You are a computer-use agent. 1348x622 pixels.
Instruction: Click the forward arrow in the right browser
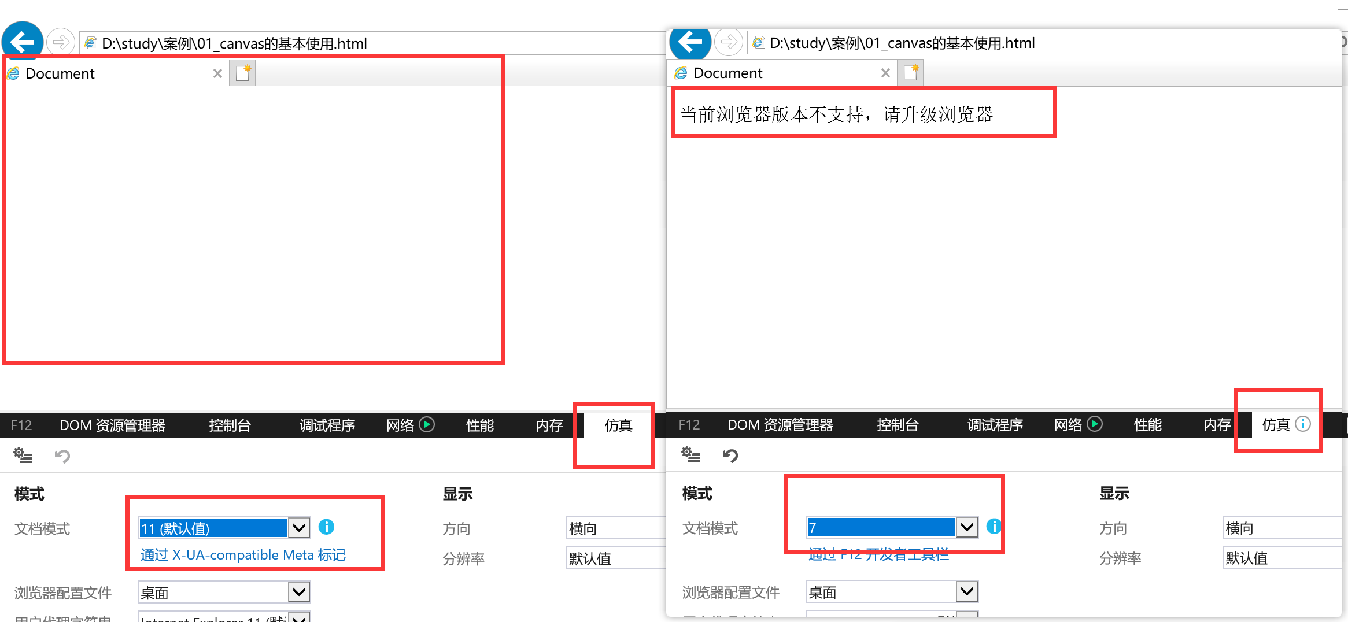pos(729,42)
